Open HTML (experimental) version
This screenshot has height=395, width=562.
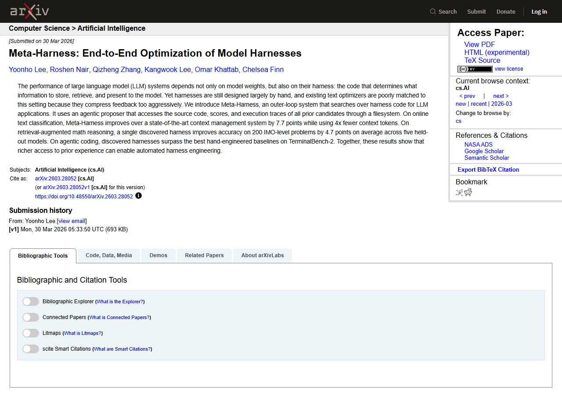click(x=497, y=52)
